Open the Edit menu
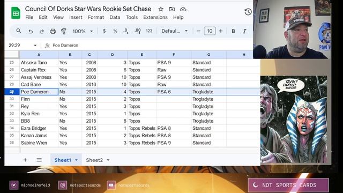The width and height of the screenshot is (343, 193). coord(43,17)
